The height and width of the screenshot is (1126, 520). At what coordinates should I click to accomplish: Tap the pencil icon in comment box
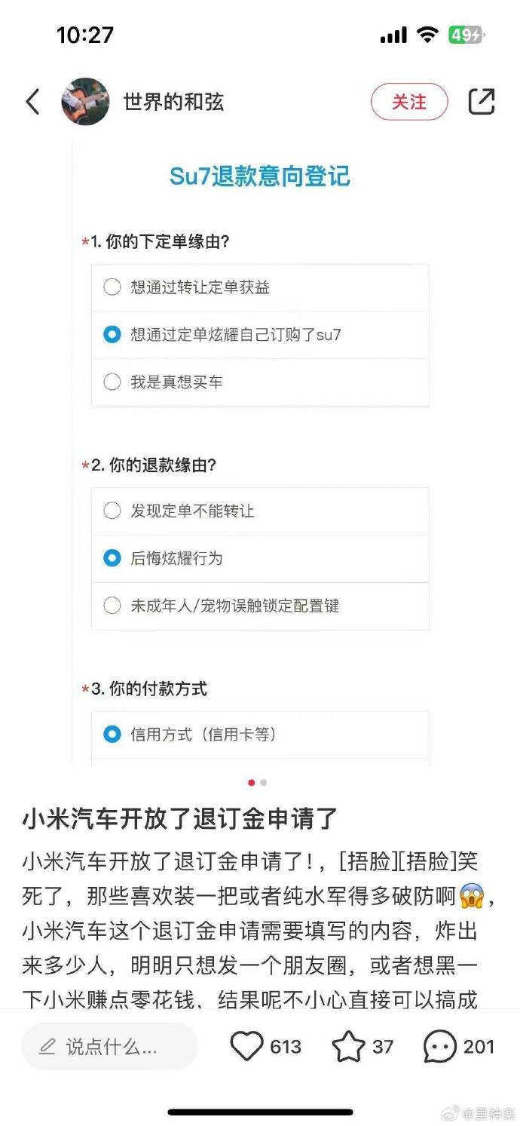tap(47, 1047)
